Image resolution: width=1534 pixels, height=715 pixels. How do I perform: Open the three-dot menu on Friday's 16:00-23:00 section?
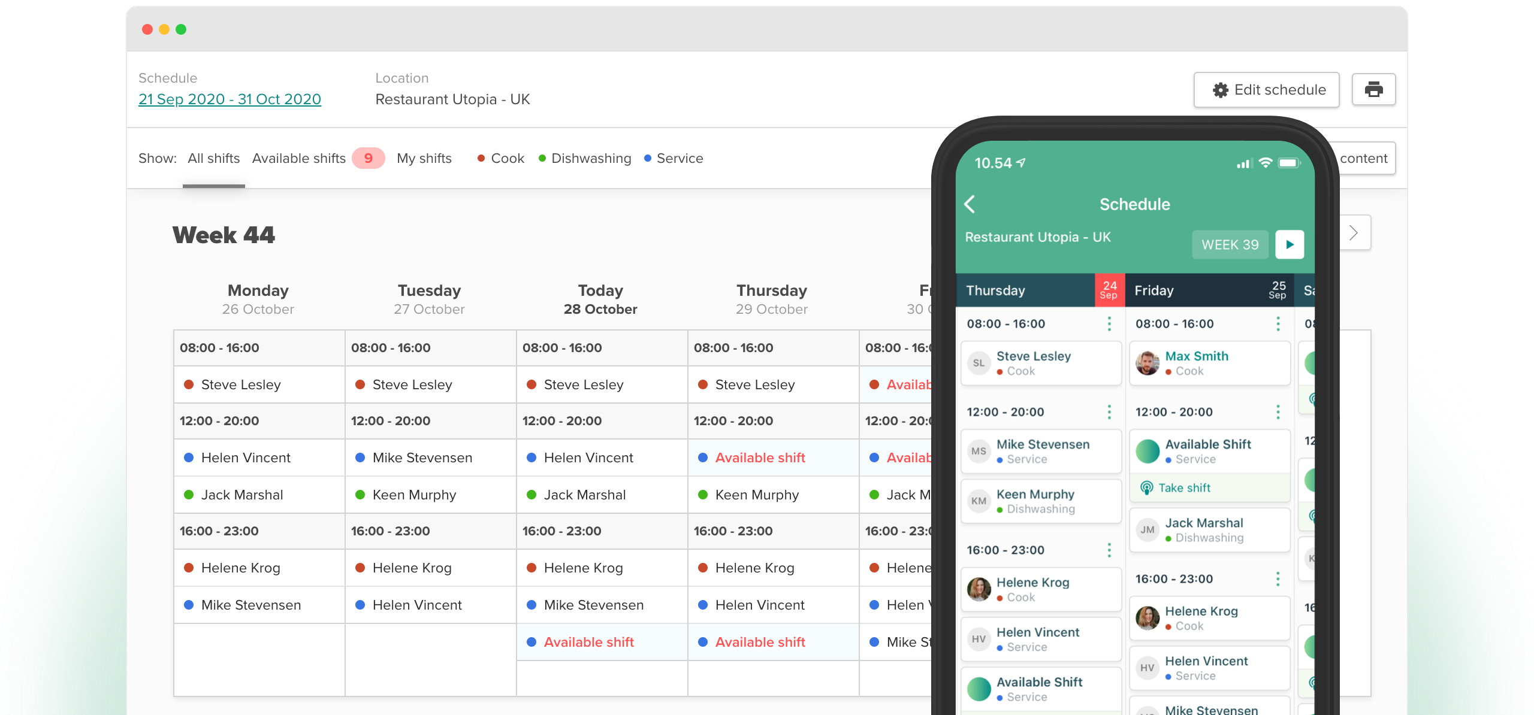1278,579
